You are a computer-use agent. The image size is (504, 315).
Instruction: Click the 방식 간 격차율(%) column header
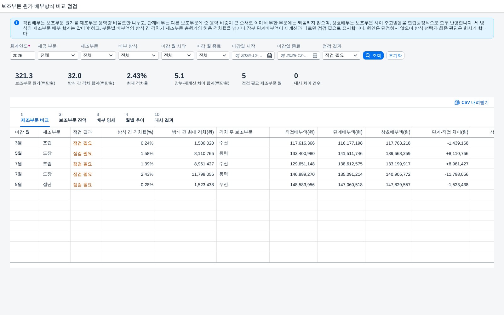[x=135, y=132]
